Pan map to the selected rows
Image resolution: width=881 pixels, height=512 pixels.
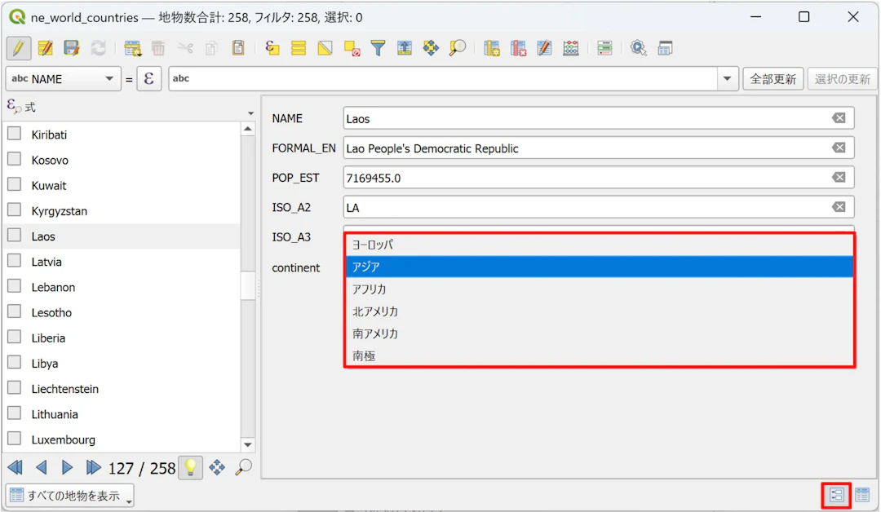tap(431, 48)
